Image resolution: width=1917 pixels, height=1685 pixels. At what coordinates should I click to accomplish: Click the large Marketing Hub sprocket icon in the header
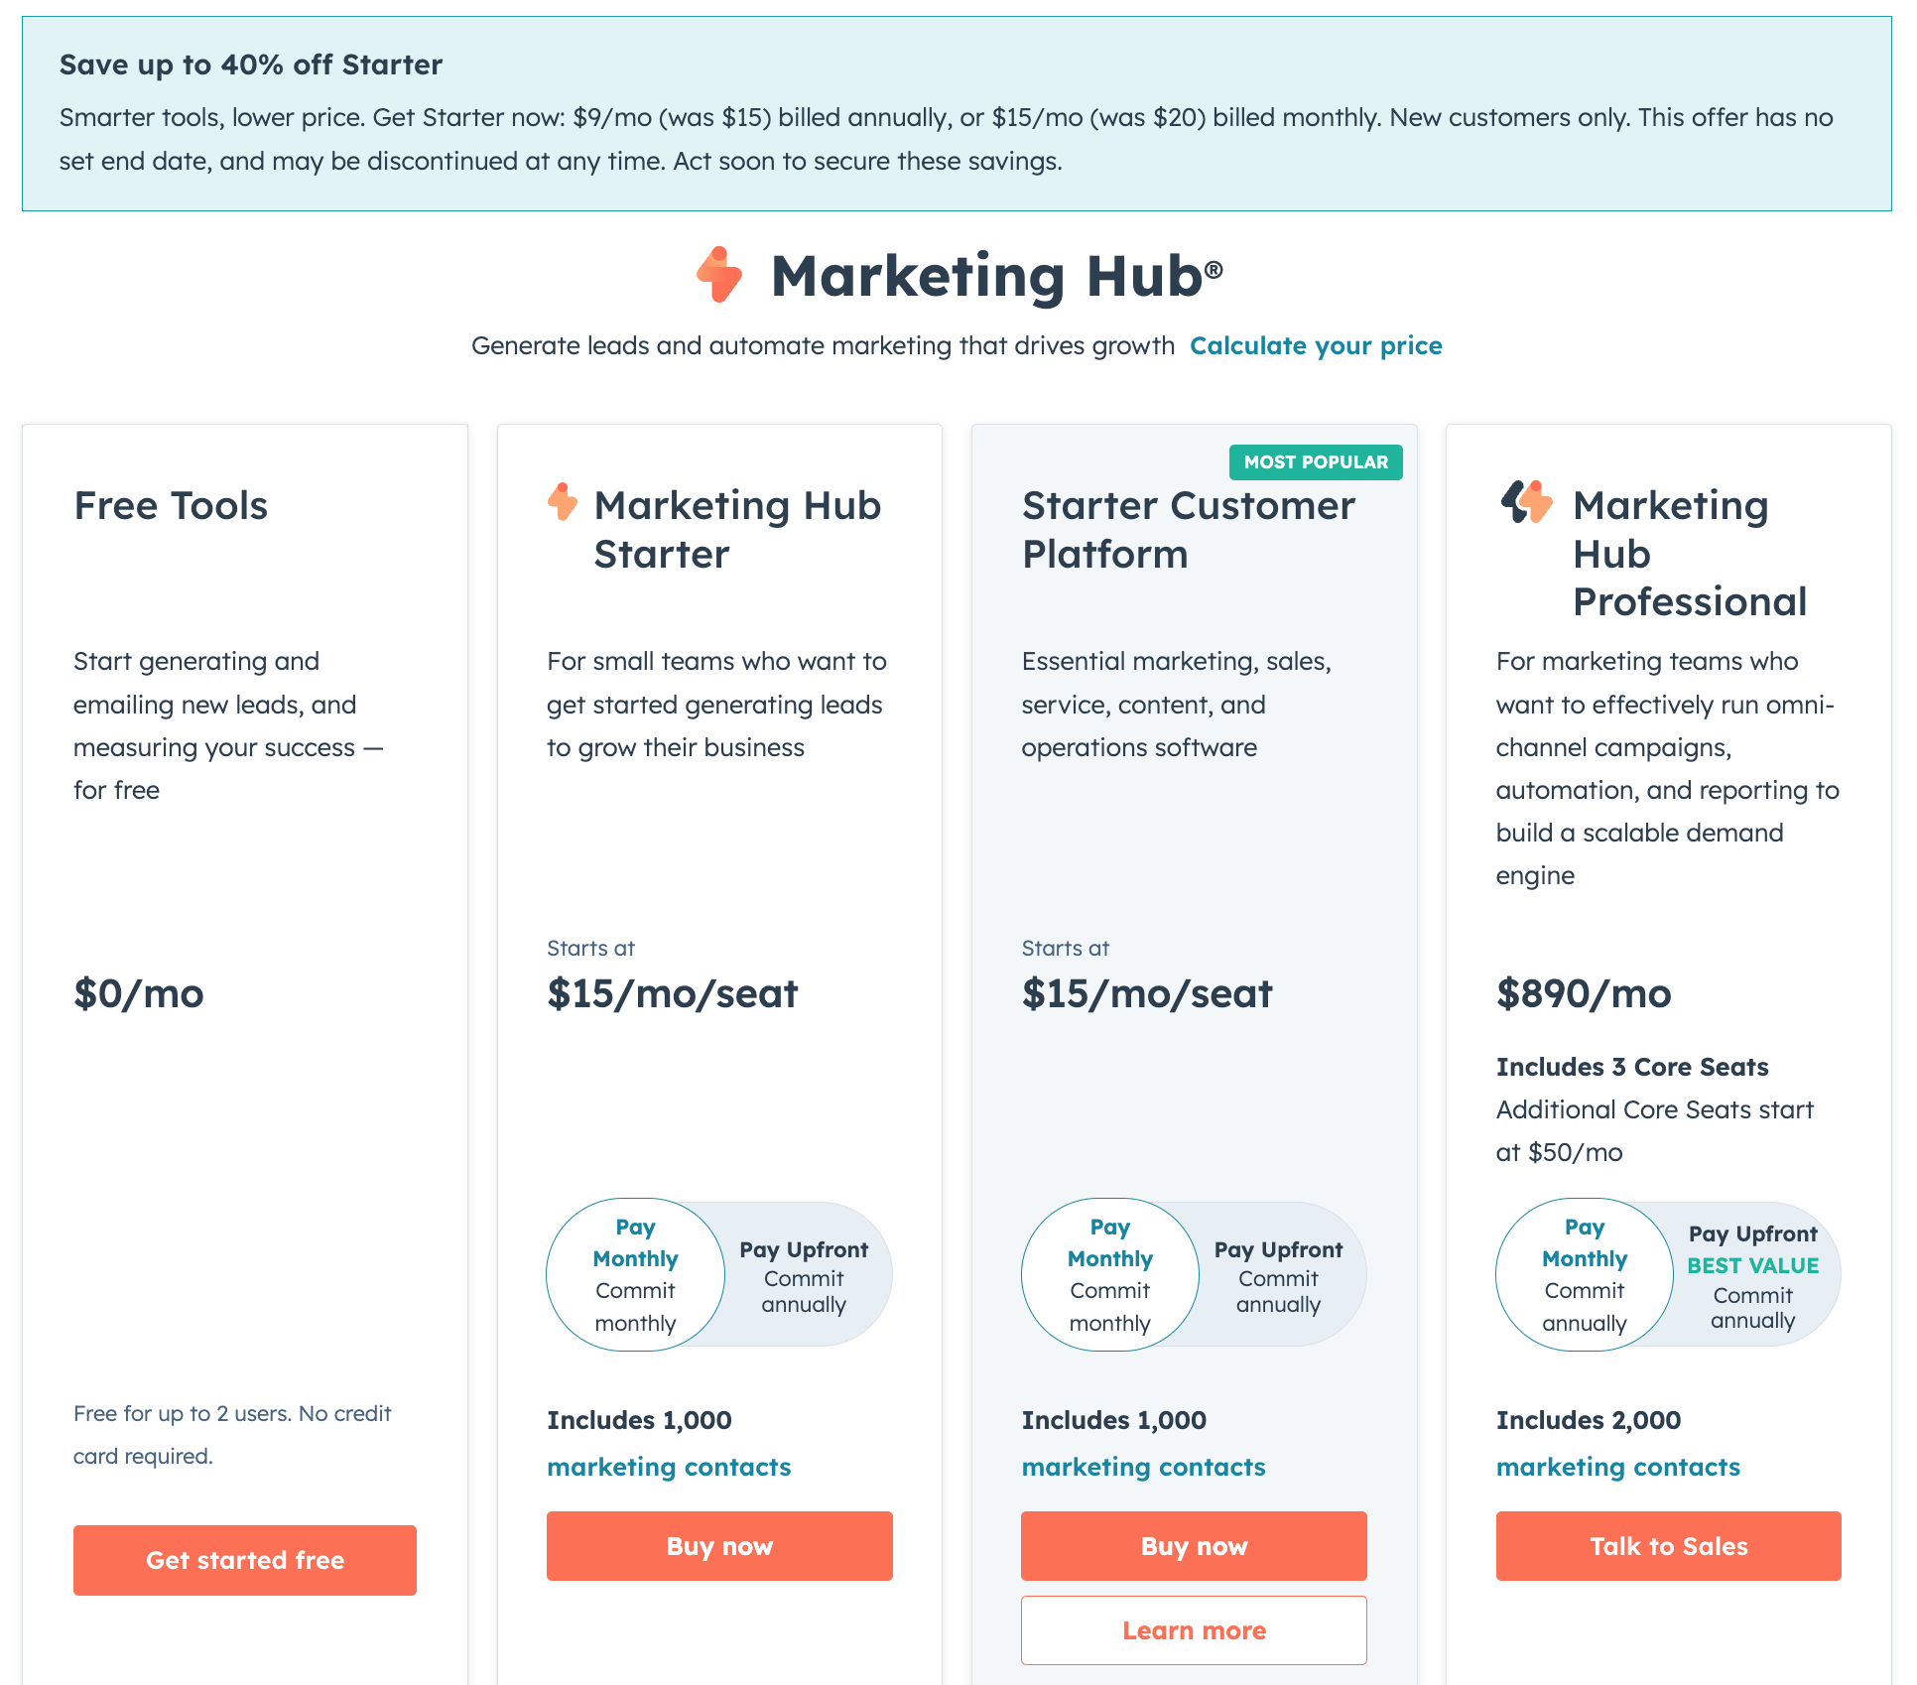pos(719,275)
